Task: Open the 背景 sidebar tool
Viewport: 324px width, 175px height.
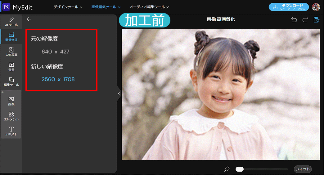Action: pyautogui.click(x=11, y=67)
